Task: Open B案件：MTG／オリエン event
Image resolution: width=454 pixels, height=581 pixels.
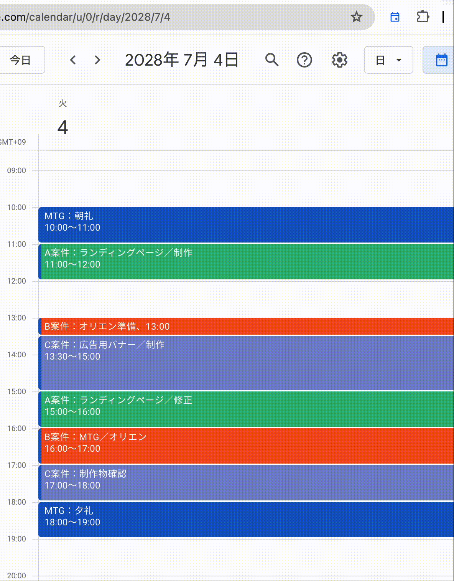Action: [x=246, y=446]
